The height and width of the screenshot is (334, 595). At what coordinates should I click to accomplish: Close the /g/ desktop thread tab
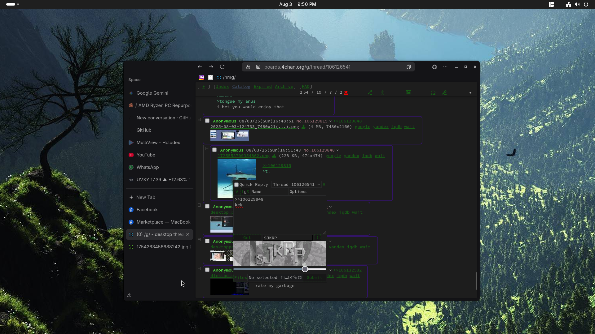click(188, 234)
